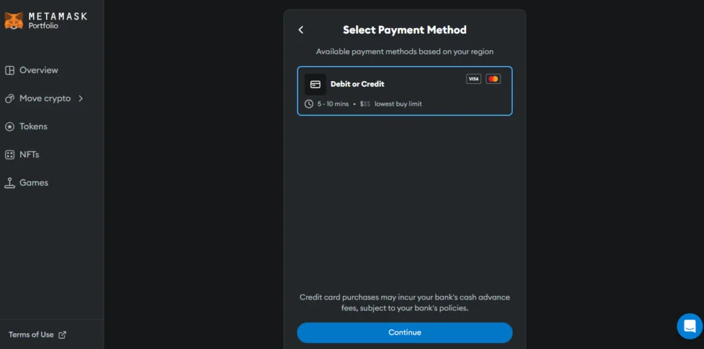Click the Games joystick icon
The height and width of the screenshot is (349, 704).
click(x=10, y=183)
